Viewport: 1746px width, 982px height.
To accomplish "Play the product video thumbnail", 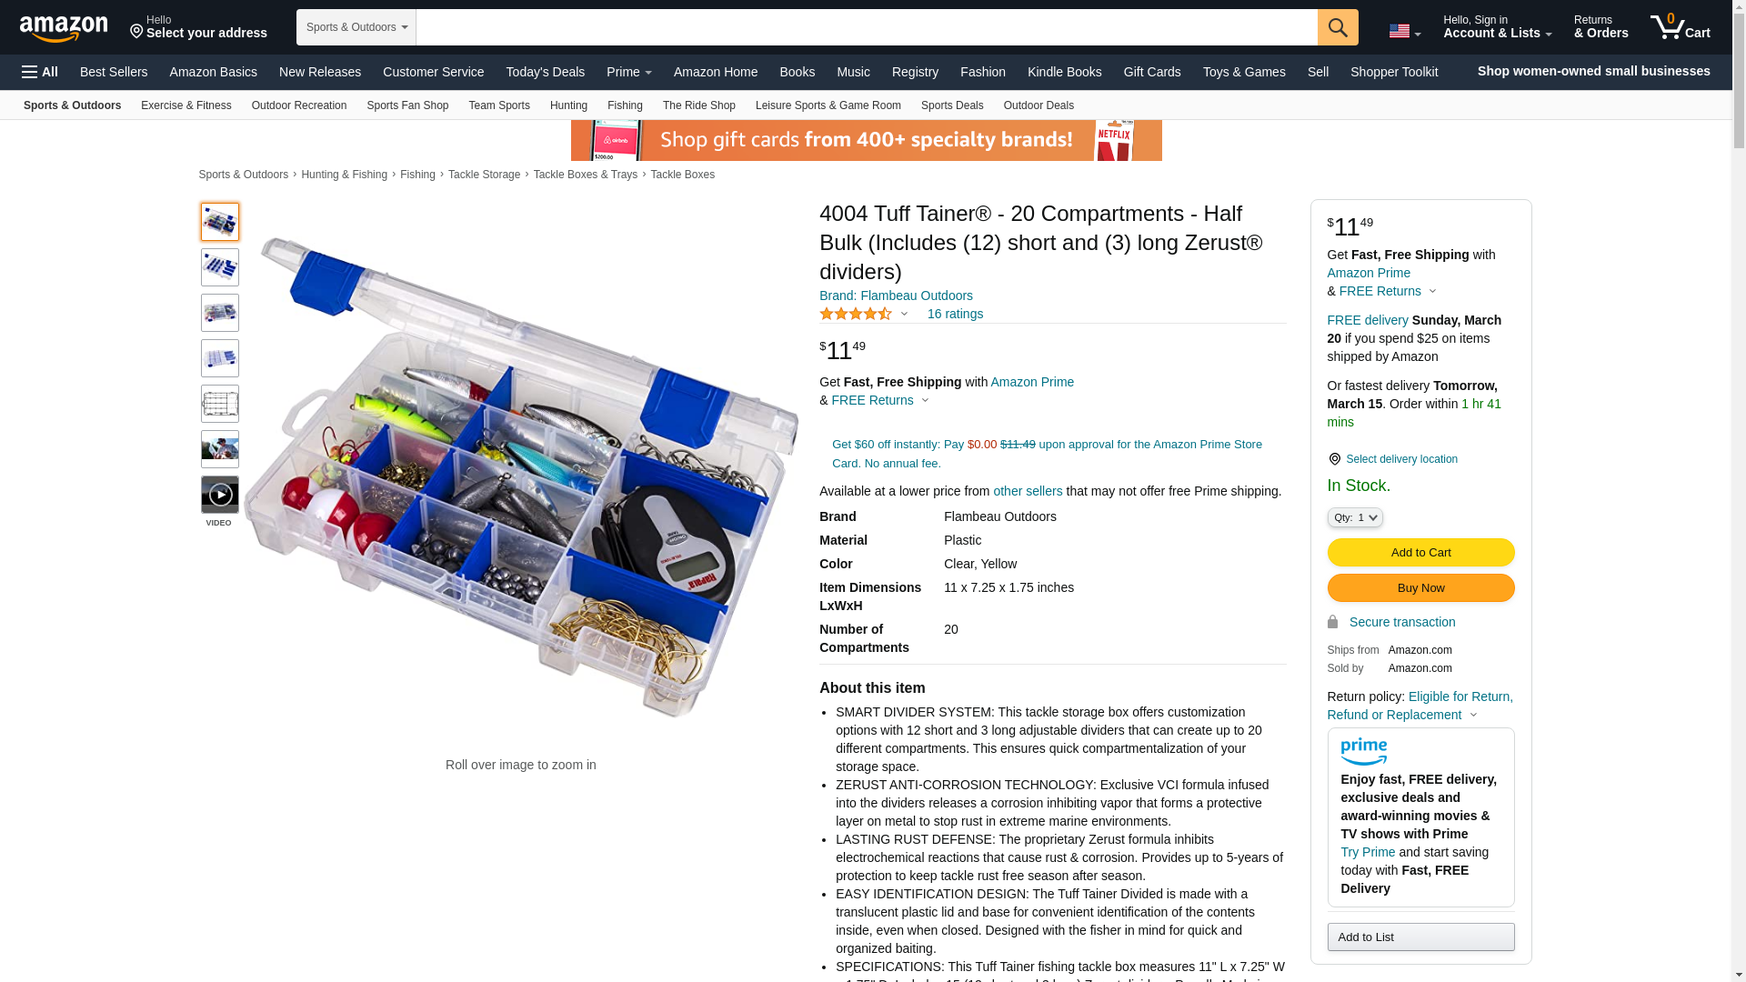I will click(220, 495).
